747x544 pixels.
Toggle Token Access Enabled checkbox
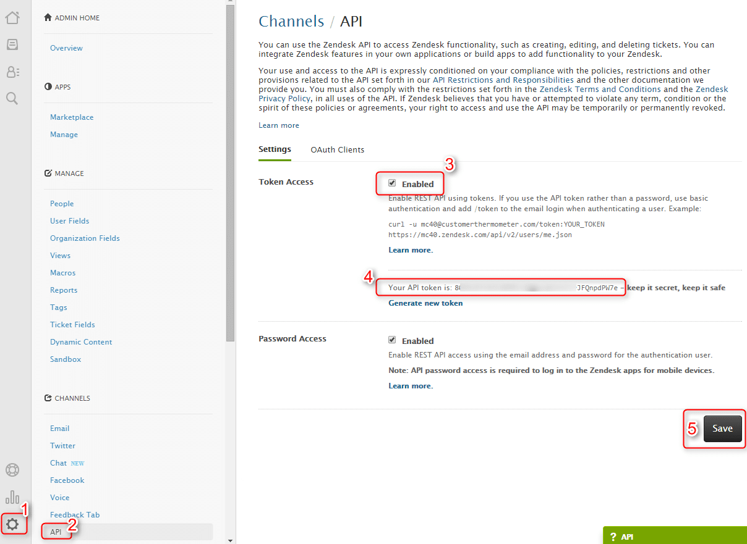pyautogui.click(x=392, y=183)
